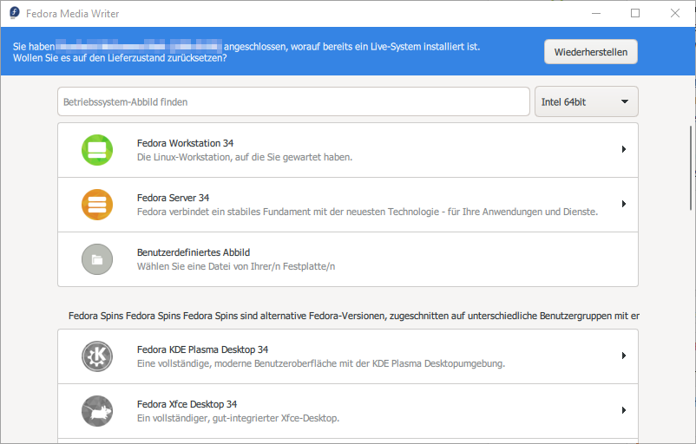Select Fedora KDE Plasma Desktop 34 title

pos(202,349)
